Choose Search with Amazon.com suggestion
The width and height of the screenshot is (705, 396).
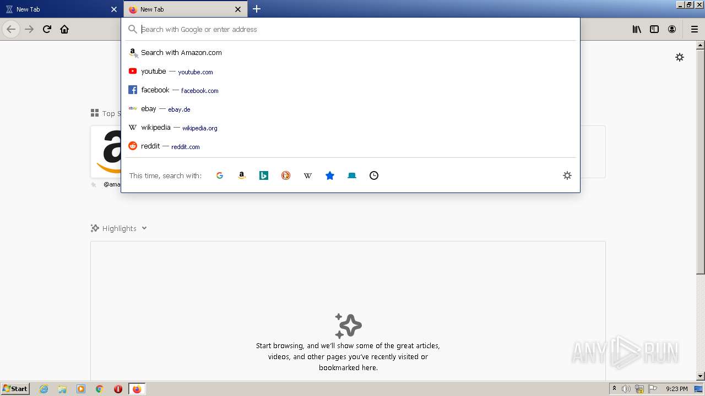pos(351,53)
